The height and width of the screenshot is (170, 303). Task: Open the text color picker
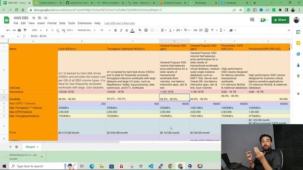pyautogui.click(x=133, y=30)
